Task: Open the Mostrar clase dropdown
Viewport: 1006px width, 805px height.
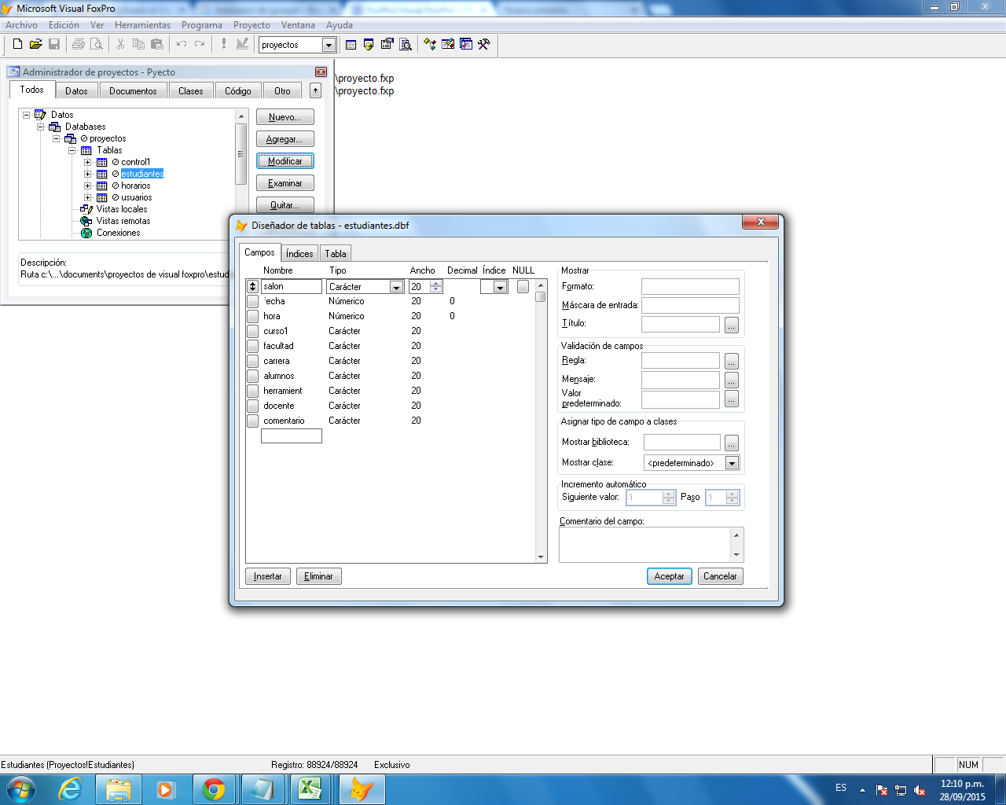Action: 732,463
